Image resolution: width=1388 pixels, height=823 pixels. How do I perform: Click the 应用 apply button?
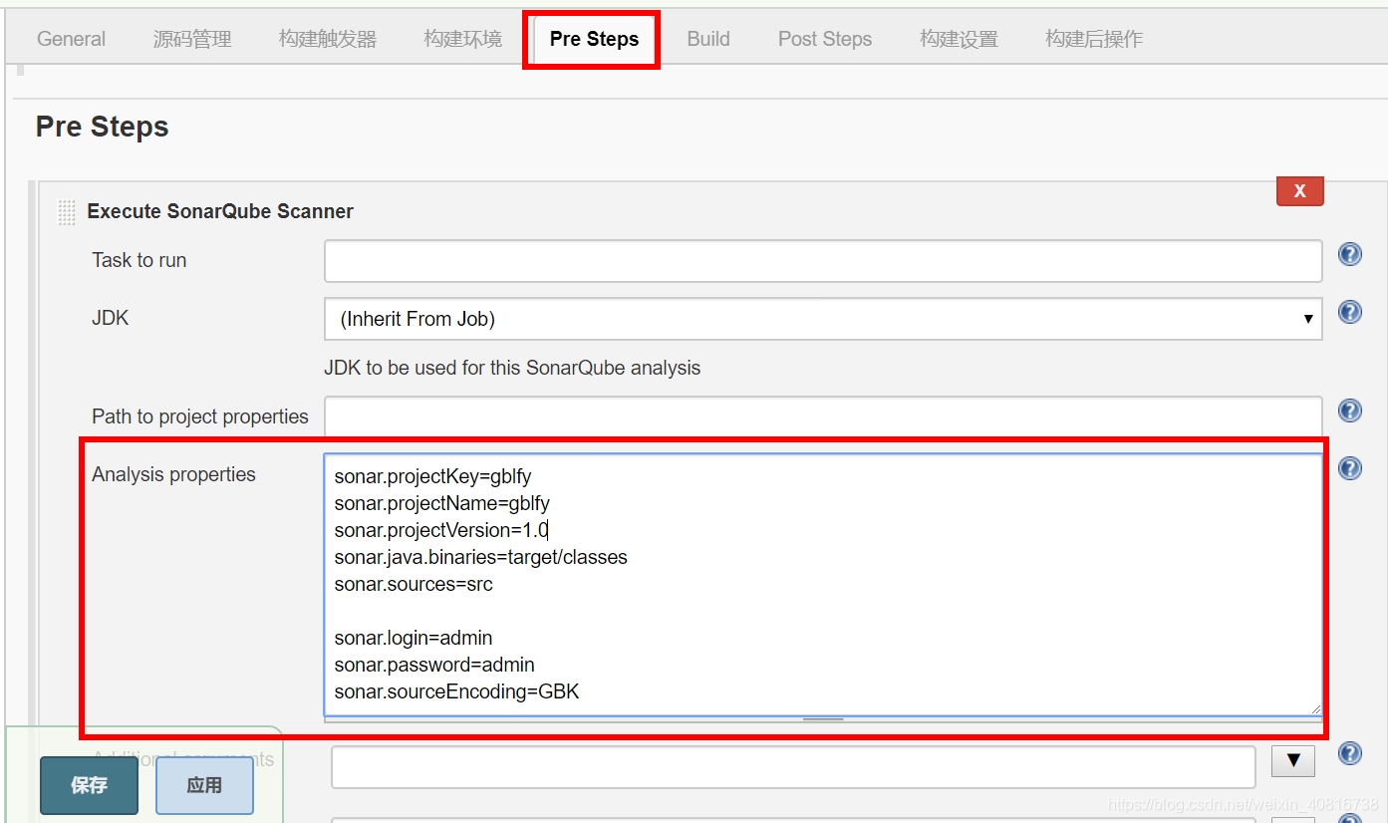pos(204,785)
